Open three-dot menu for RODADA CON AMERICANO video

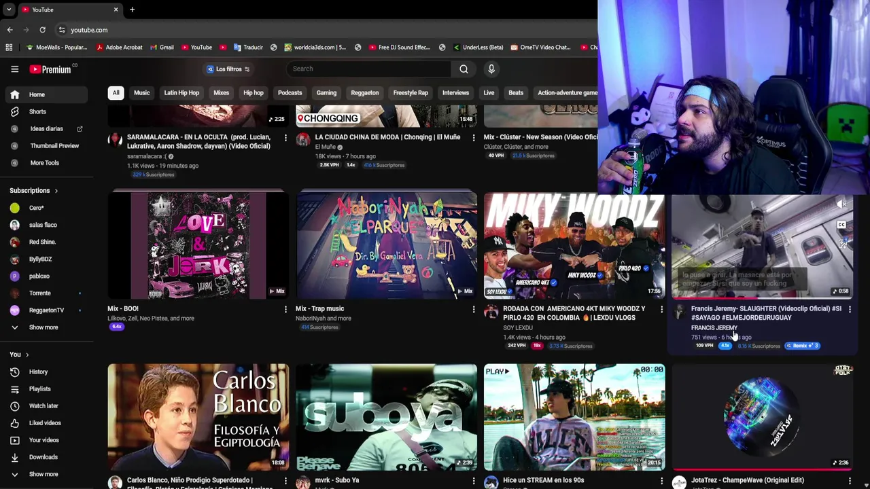(x=661, y=310)
